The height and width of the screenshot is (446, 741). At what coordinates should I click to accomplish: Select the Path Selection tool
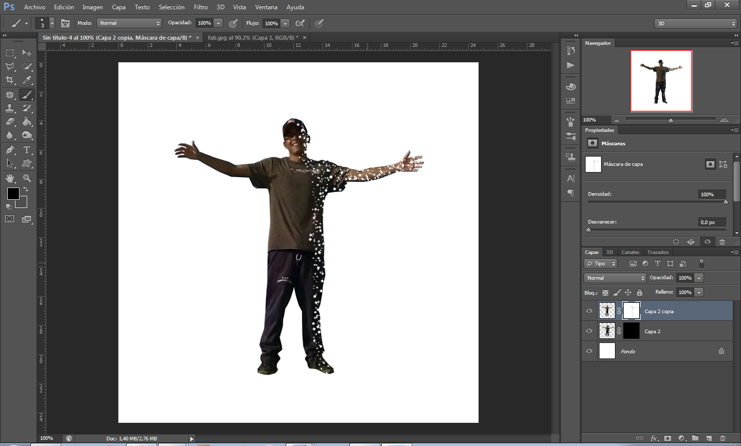(x=10, y=163)
